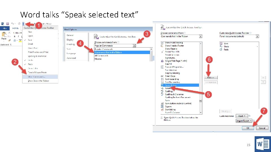271x152 pixels.
Task: Confirm the dialog with OK
Action: [x=248, y=128]
